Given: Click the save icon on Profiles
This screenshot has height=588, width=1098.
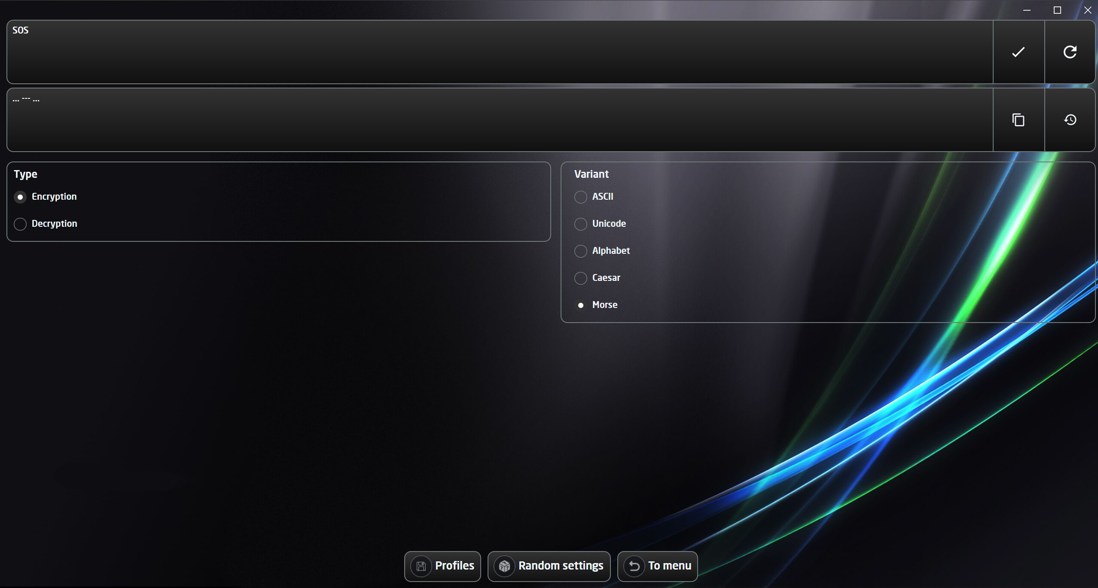Looking at the screenshot, I should click(x=421, y=566).
